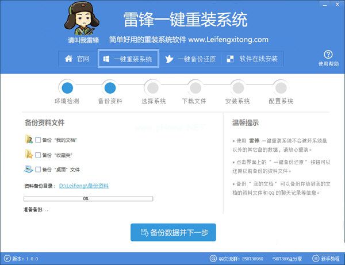Switch to the 一键备份还原 tab

click(x=189, y=59)
